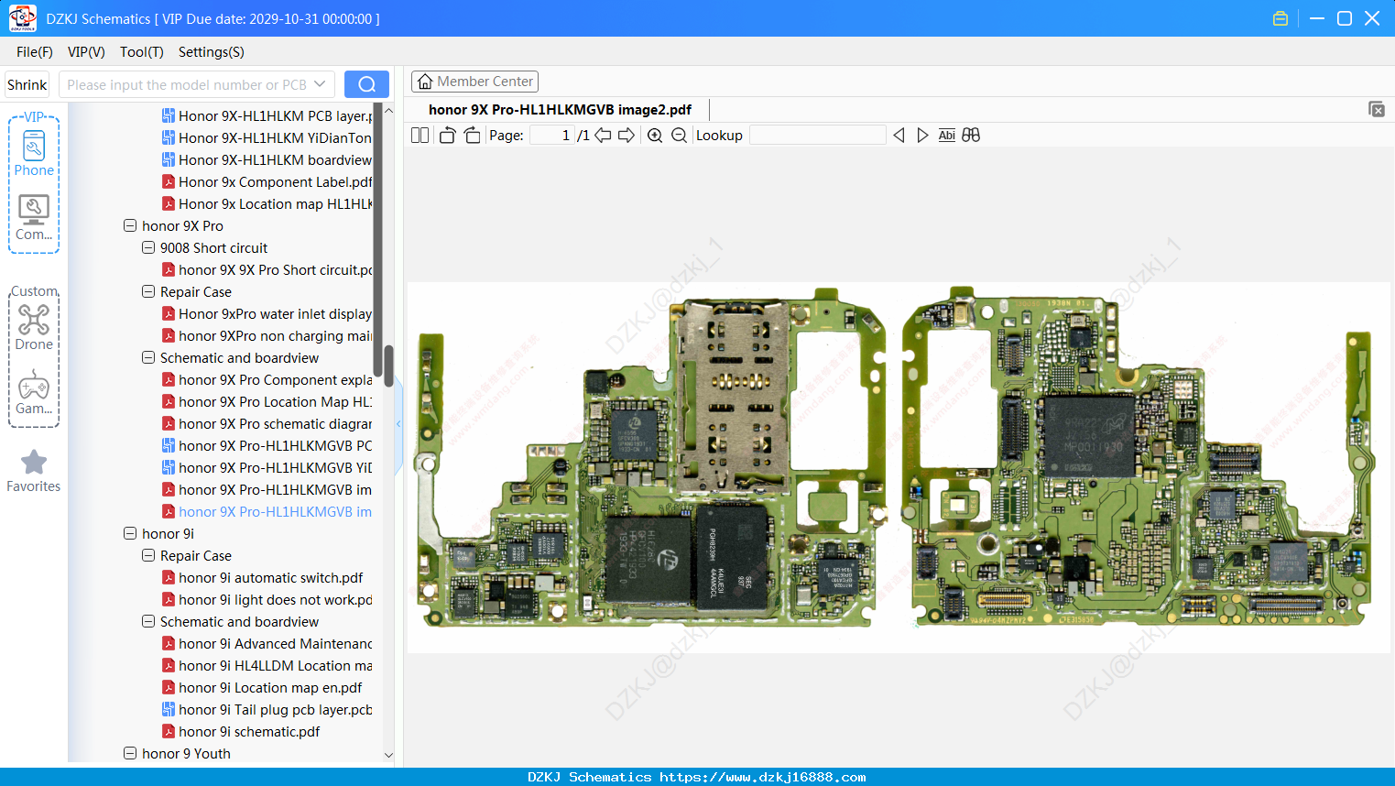Open the Settings(S) menu
Image resolution: width=1395 pixels, height=786 pixels.
212,52
